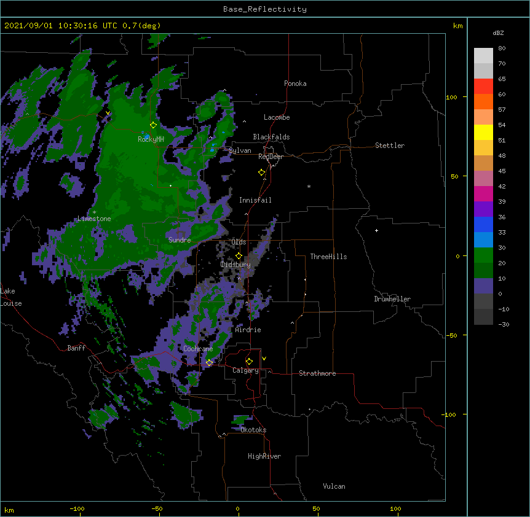Screen dimensions: 530x517
Task: Click the white plus marker north of Drumheller
Action: click(x=376, y=230)
